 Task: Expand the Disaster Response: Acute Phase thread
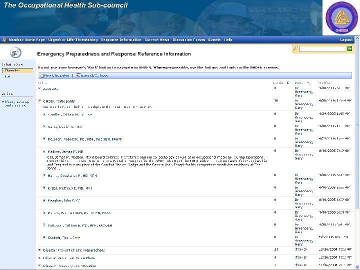click(39, 257)
